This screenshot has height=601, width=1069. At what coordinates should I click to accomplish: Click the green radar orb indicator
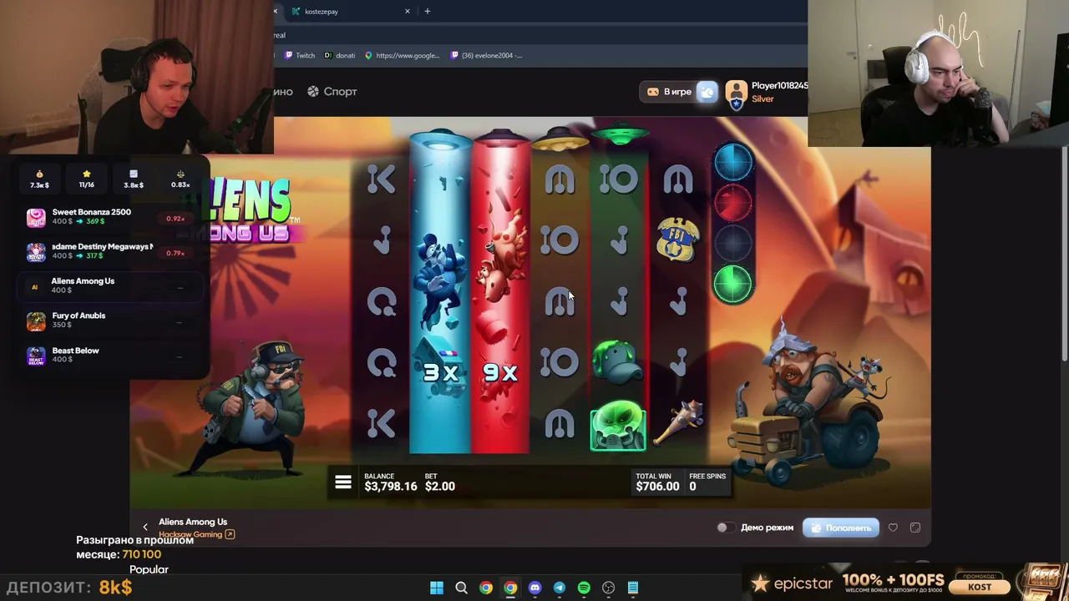733,284
